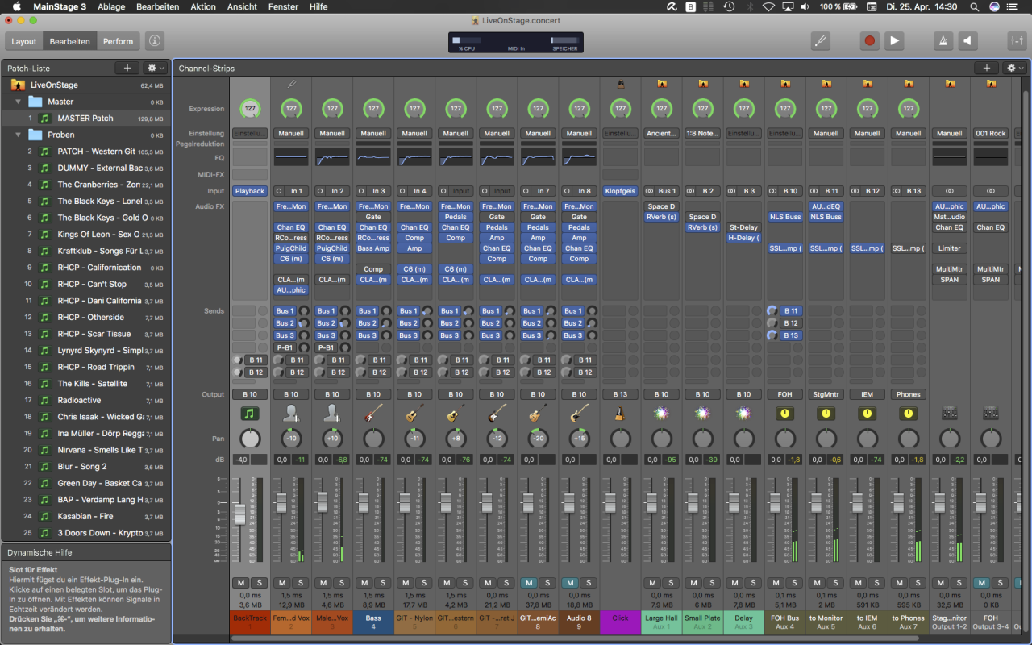Open the 001 Rock setting menu
1032x645 pixels.
click(991, 133)
